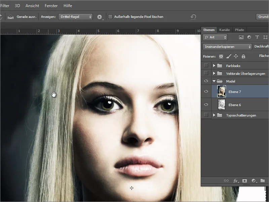Click the straighten level icon
269x202 pixels.
point(10,17)
